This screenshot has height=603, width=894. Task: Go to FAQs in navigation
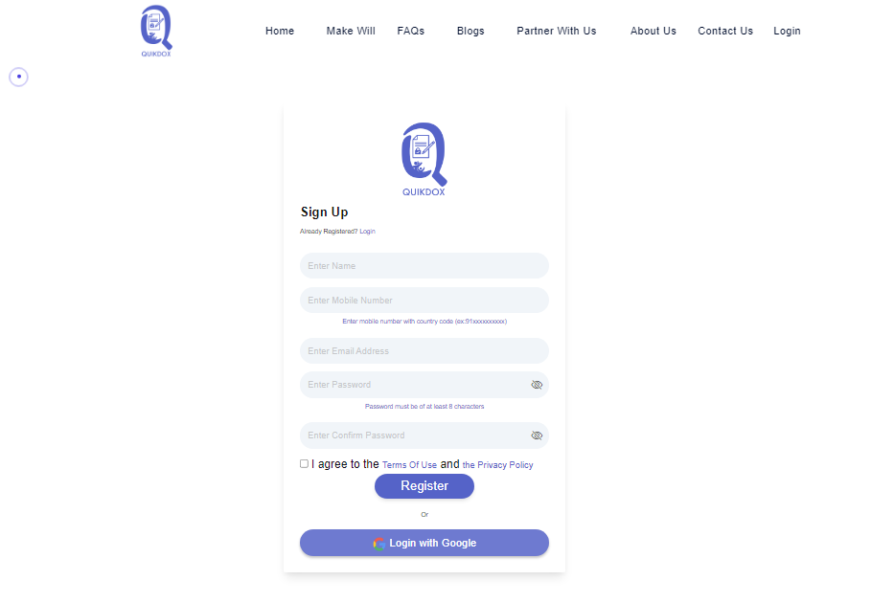[x=411, y=31]
